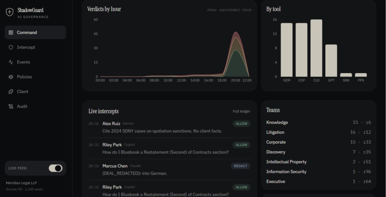Select the Litigation team row
The height and width of the screenshot is (197, 386).
[x=318, y=132]
